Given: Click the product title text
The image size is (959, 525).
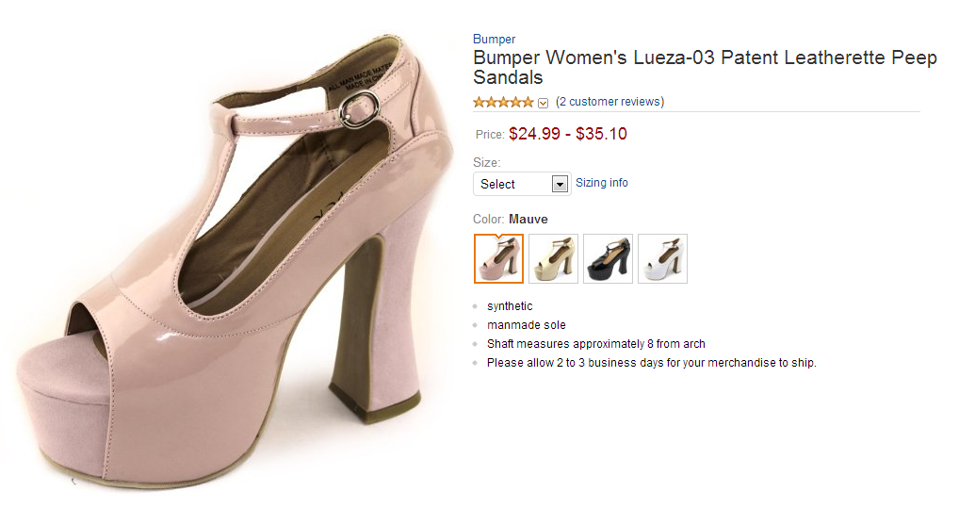Looking at the screenshot, I should click(704, 67).
